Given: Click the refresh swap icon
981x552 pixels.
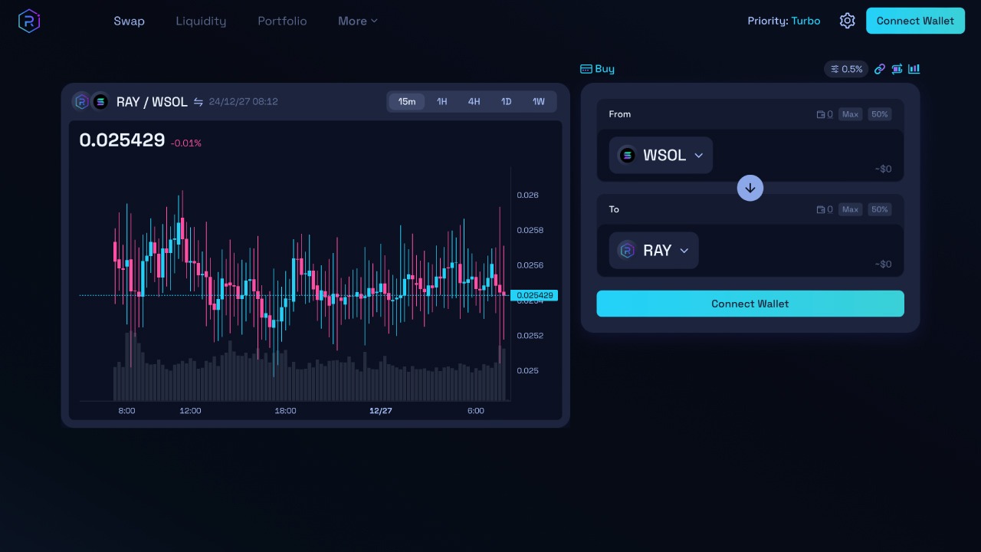Looking at the screenshot, I should (x=897, y=69).
